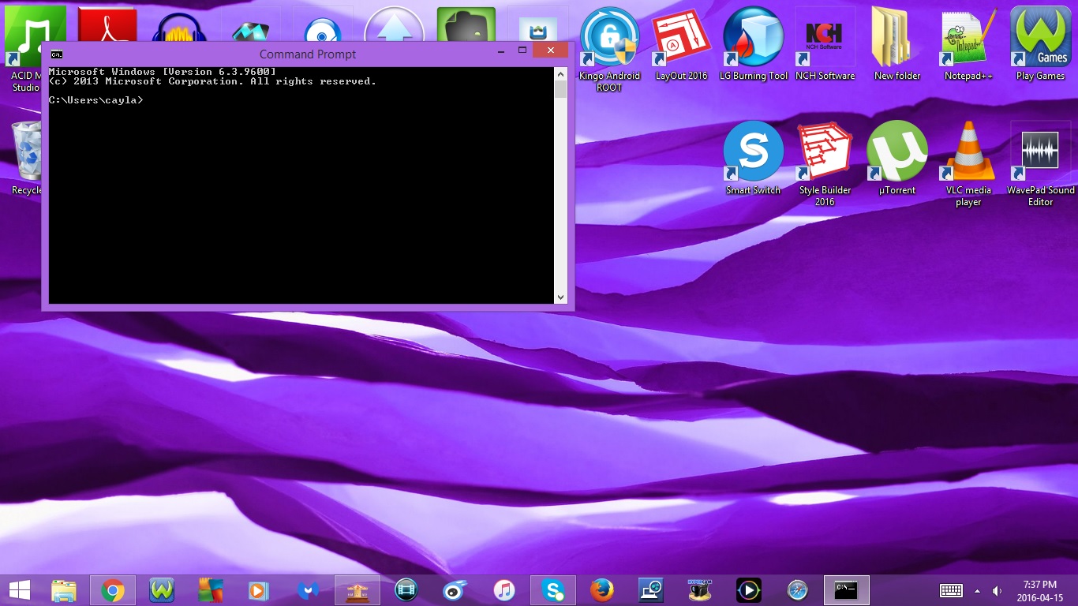
Task: Show hidden system tray icons
Action: pyautogui.click(x=978, y=590)
